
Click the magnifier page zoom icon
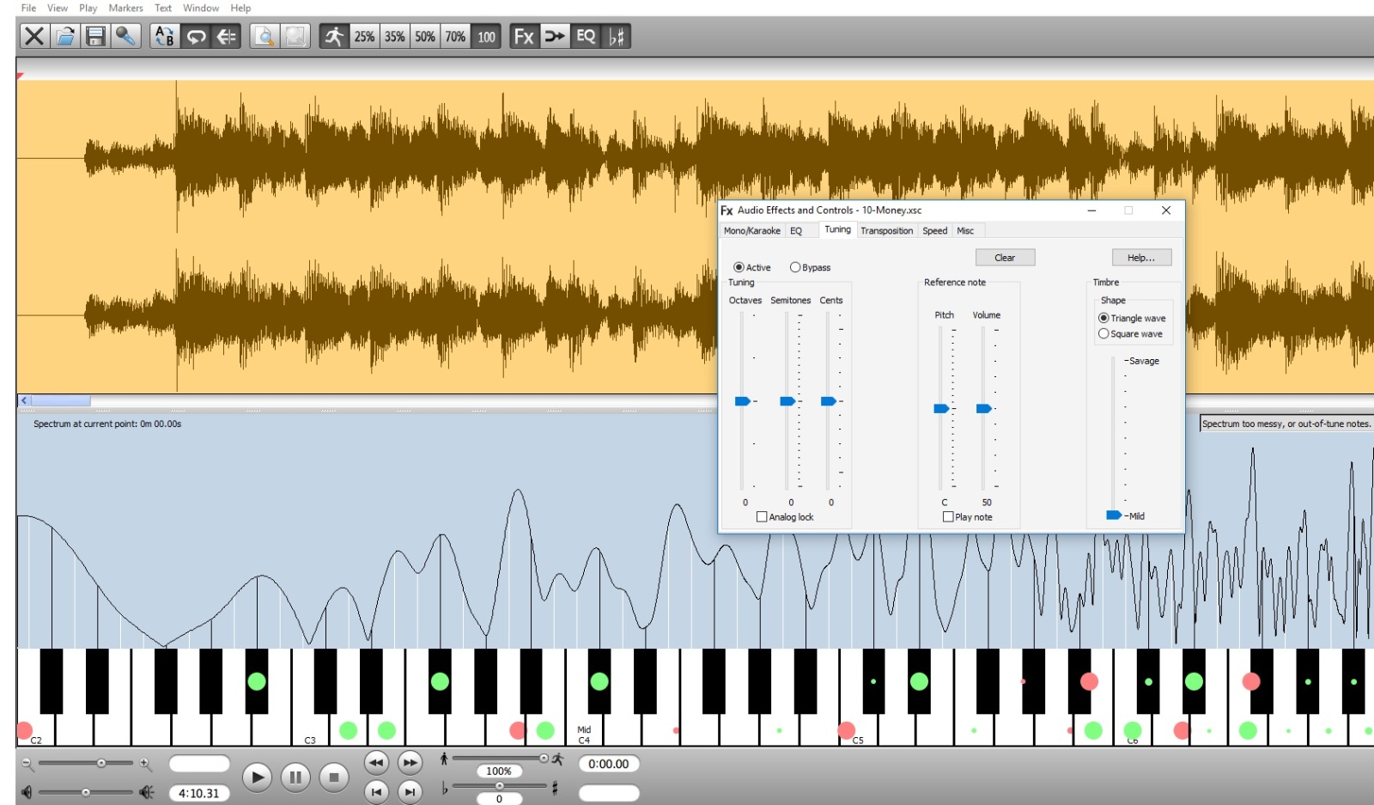[x=264, y=36]
